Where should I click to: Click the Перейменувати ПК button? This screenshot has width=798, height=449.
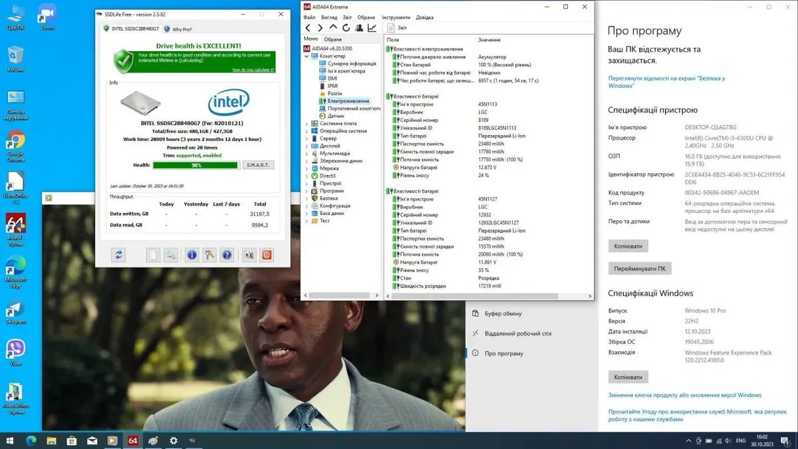click(x=639, y=269)
